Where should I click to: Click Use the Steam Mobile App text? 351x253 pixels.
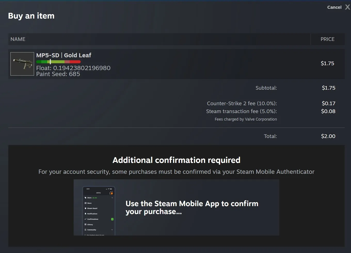click(x=192, y=208)
